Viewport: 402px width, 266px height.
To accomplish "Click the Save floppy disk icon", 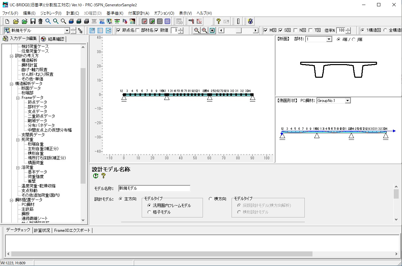I will click(33, 22).
